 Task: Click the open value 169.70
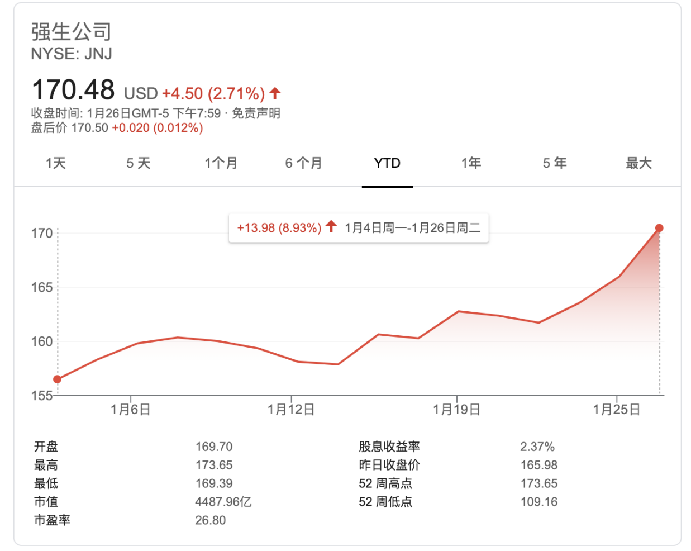[214, 446]
